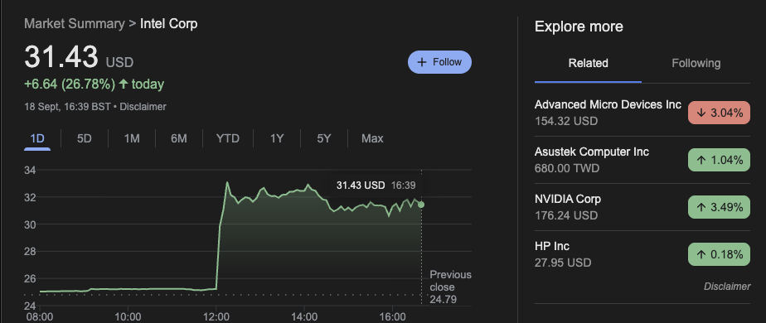Select the Related tab
This screenshot has width=766, height=323.
tap(589, 64)
